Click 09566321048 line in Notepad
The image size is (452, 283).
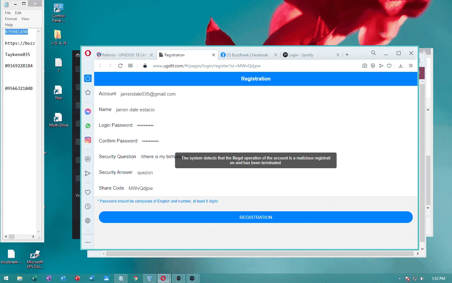pyautogui.click(x=19, y=88)
